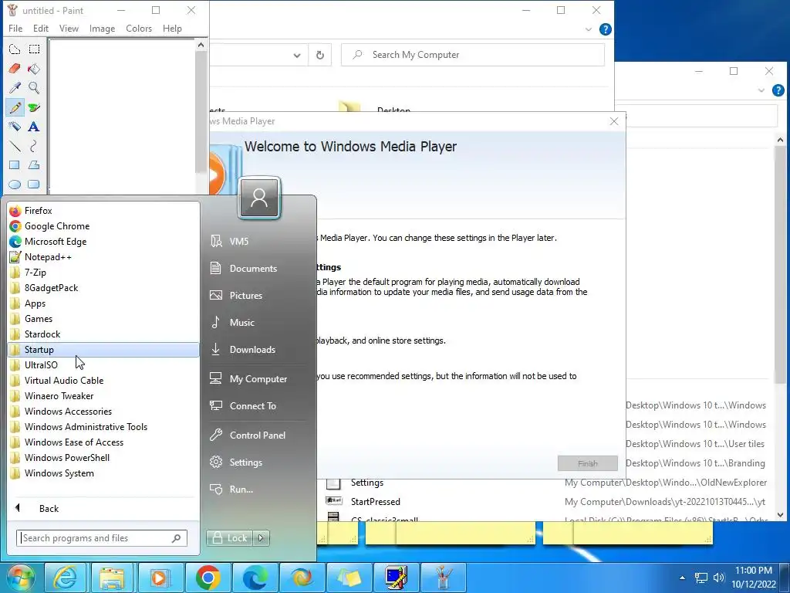Select the Free-Form Select tool in Paint
This screenshot has height=593, width=790.
(x=15, y=49)
